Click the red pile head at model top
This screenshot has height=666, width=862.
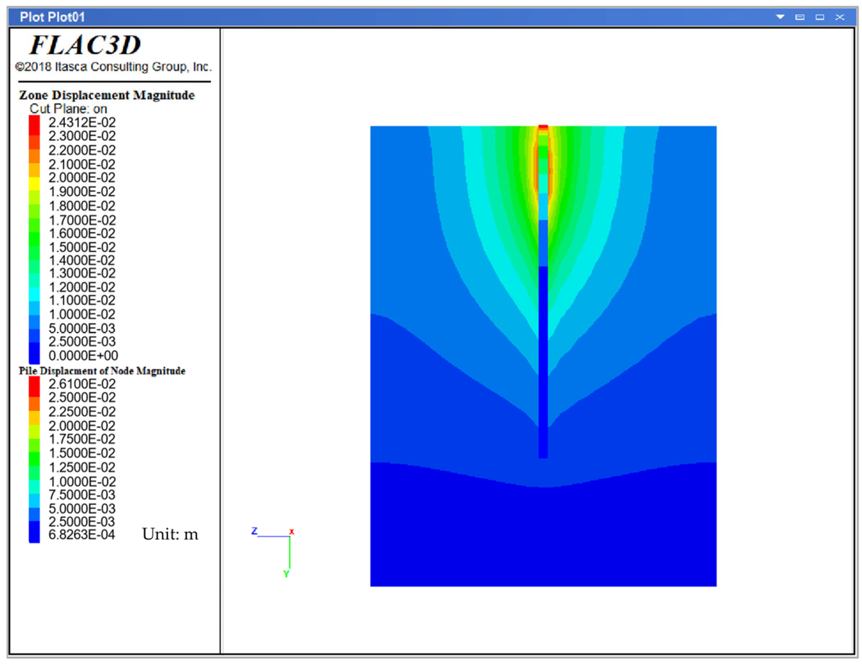[x=543, y=127]
